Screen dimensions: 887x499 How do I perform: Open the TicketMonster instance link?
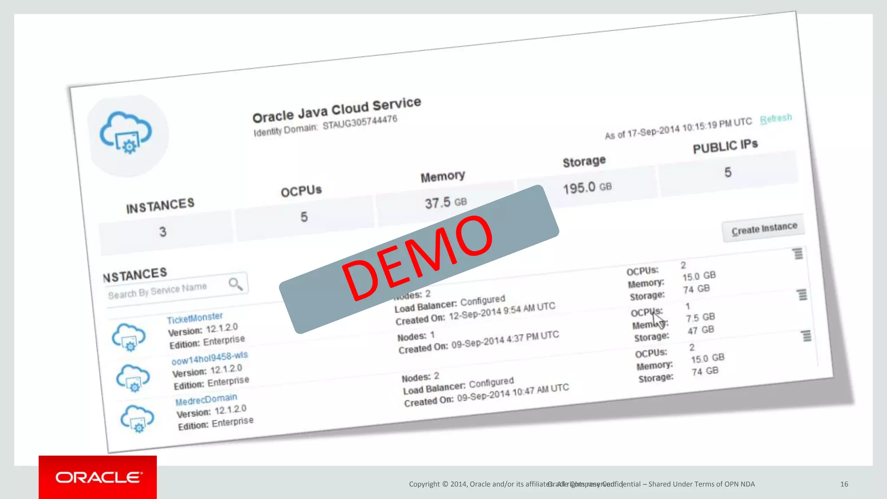[x=195, y=318]
